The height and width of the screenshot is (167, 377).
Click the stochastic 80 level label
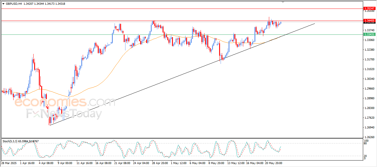coord(365,143)
